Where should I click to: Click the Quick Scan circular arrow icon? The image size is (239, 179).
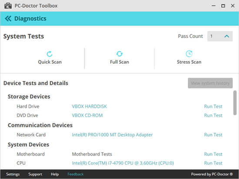tap(50, 54)
